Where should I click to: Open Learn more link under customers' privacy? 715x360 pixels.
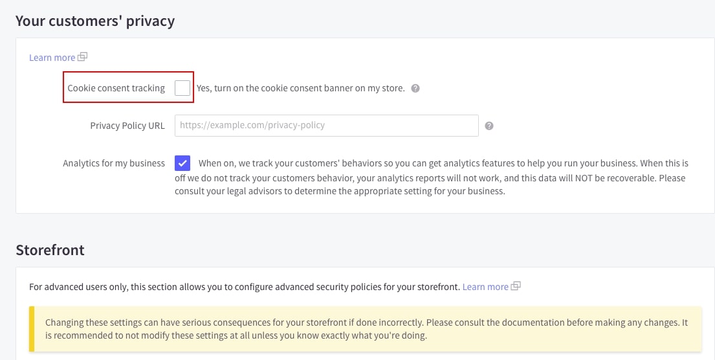(52, 58)
